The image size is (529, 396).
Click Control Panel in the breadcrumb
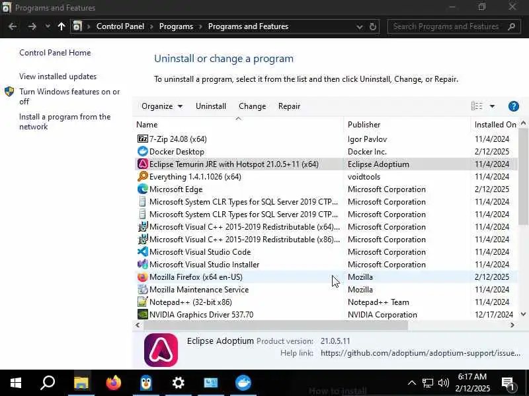[x=120, y=26]
